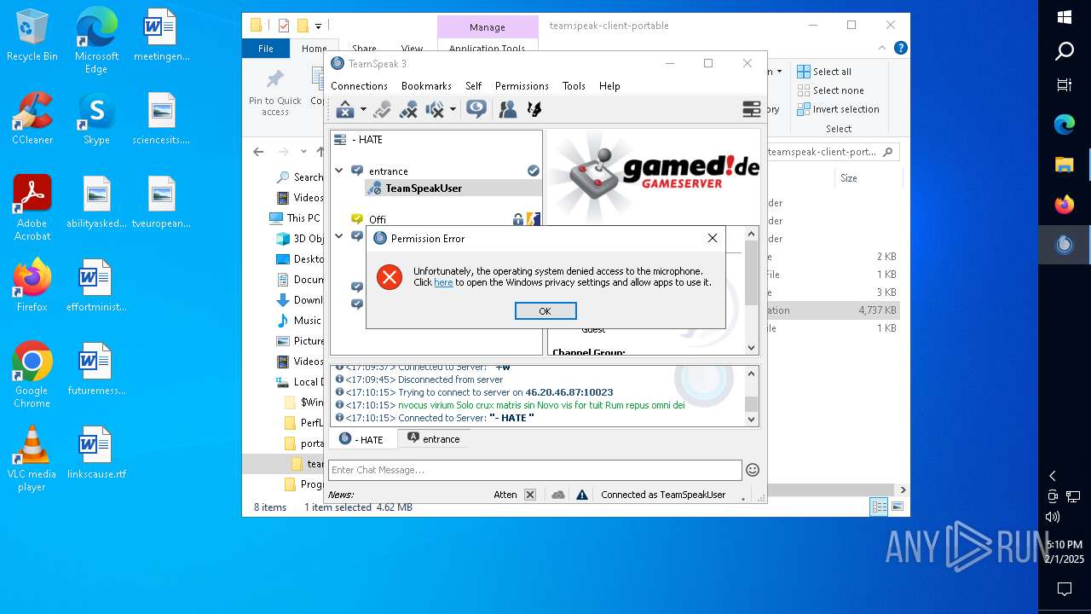Click the padlock icon on Offi channel
The image size is (1091, 614).
point(518,219)
